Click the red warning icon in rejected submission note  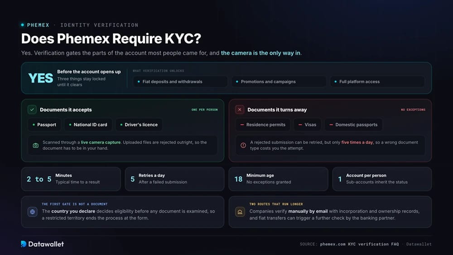click(x=243, y=145)
